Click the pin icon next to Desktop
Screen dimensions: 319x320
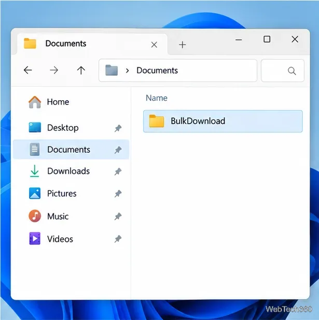118,128
